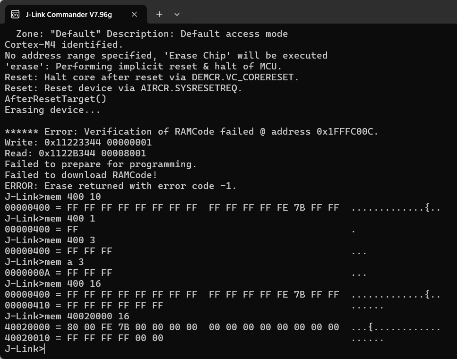The image size is (457, 359).
Task: Close the J-Link Commander tab
Action: [x=134, y=14]
